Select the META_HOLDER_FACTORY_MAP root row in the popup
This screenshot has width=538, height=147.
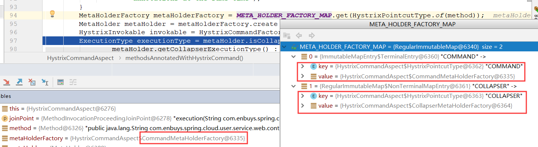point(409,47)
